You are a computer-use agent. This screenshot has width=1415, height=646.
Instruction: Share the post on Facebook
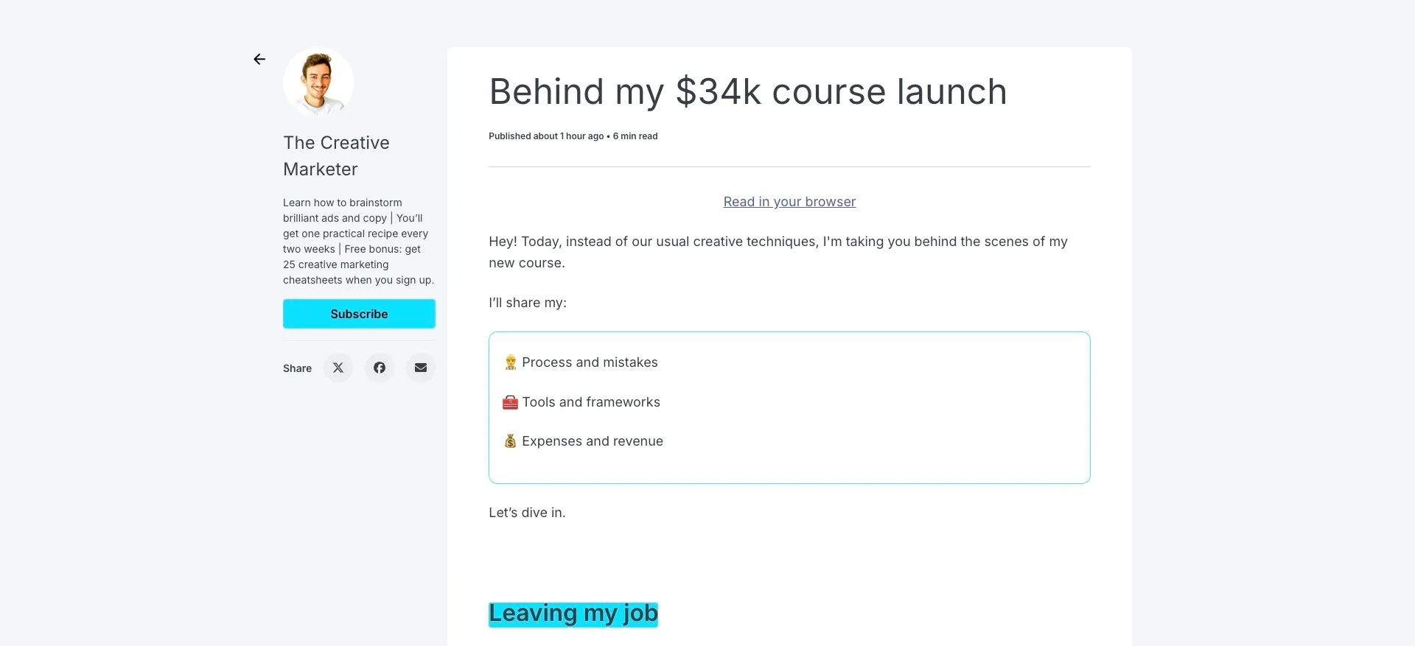(380, 368)
